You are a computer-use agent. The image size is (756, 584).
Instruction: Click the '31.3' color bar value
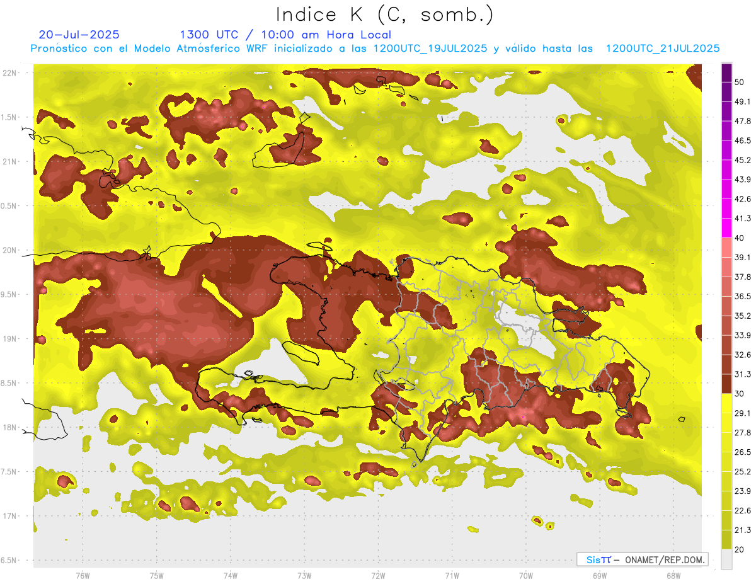743,374
